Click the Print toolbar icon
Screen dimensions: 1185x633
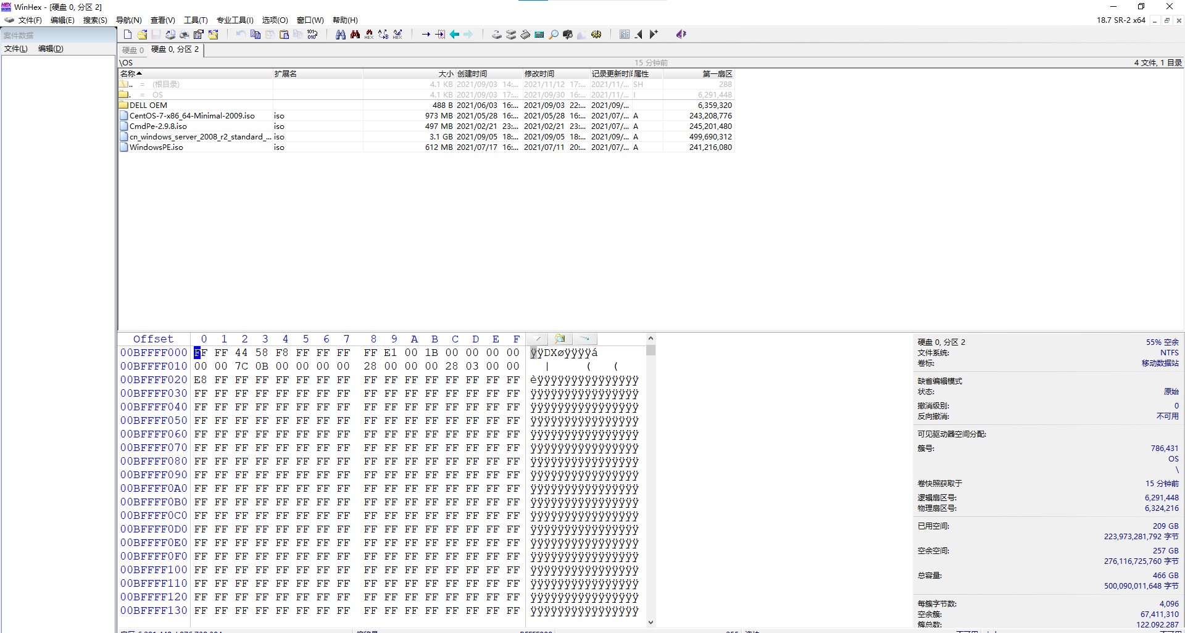coord(185,35)
